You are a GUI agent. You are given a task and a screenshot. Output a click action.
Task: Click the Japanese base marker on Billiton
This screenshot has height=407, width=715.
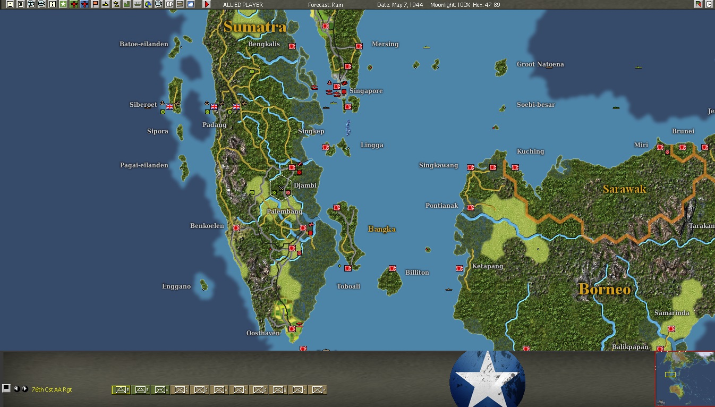click(x=393, y=268)
